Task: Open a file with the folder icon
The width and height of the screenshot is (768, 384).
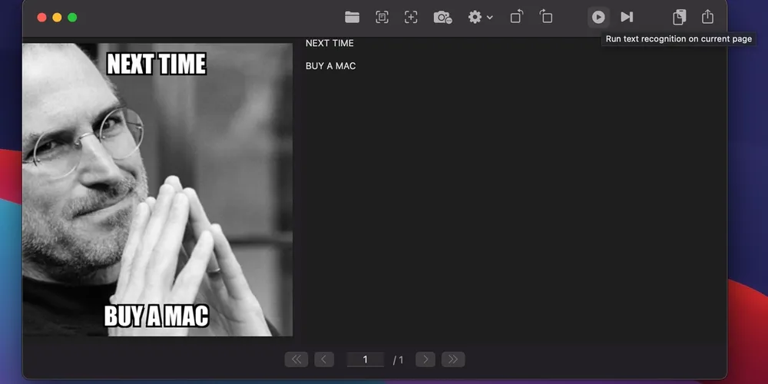Action: point(352,17)
